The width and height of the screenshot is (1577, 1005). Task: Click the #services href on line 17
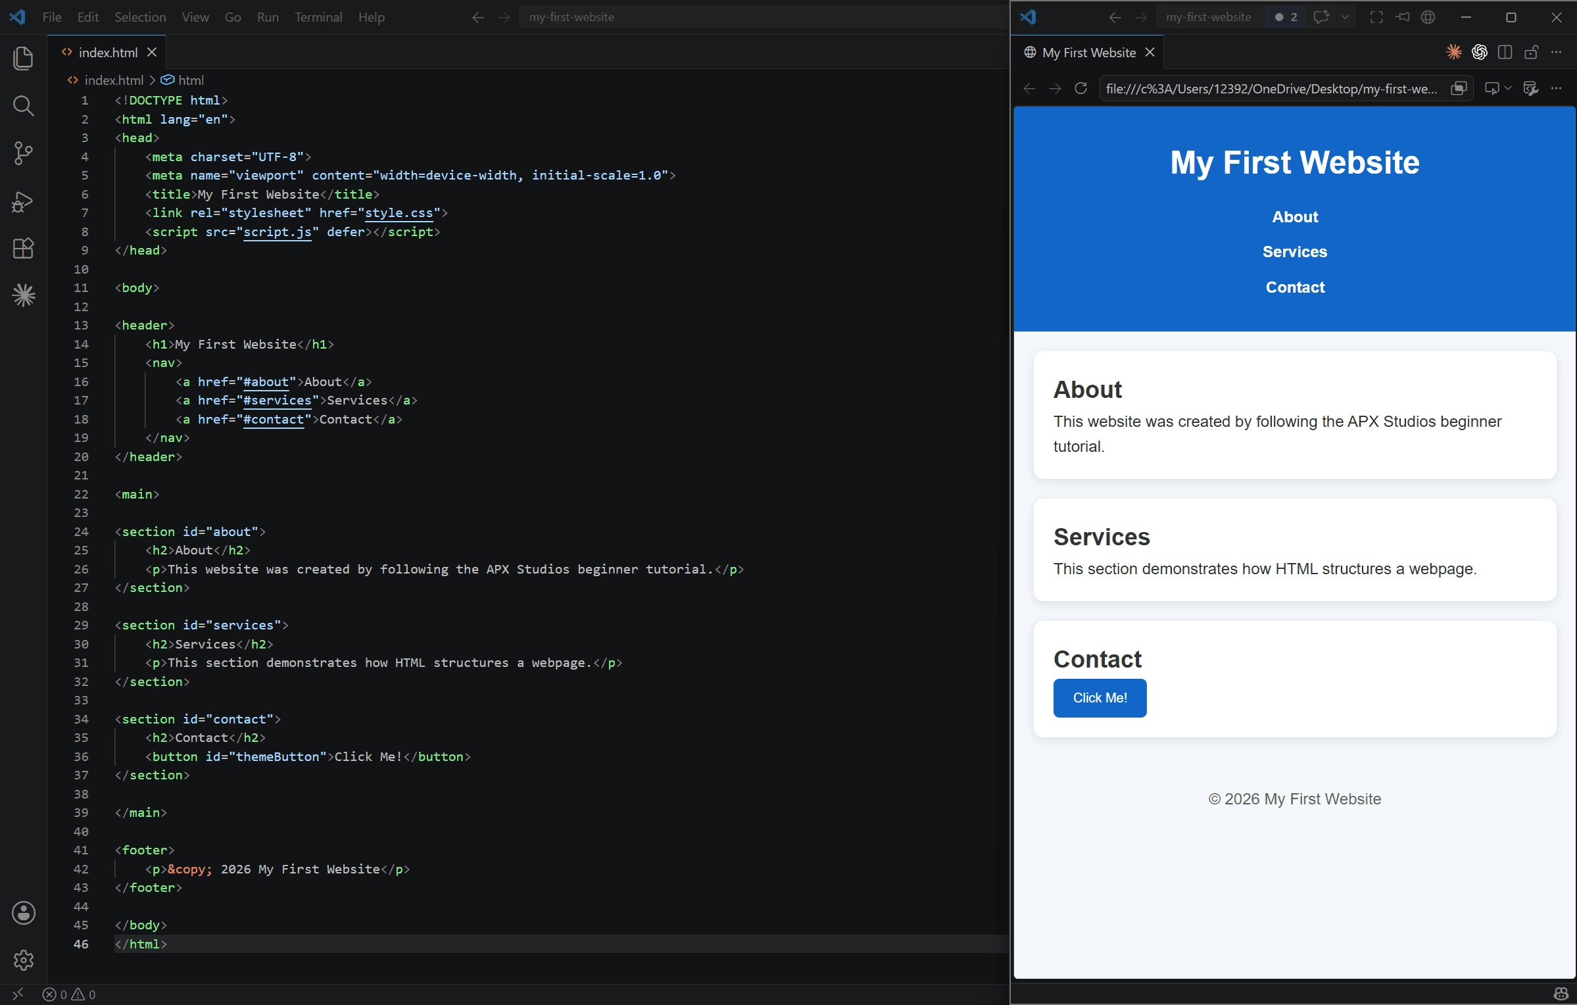[x=278, y=401]
